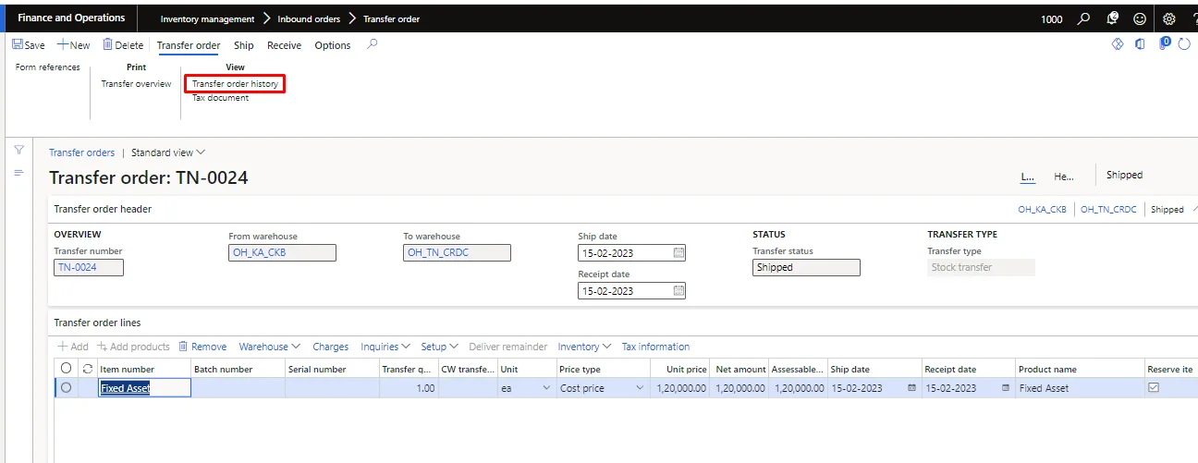Open the Setup dropdown menu

click(x=440, y=347)
